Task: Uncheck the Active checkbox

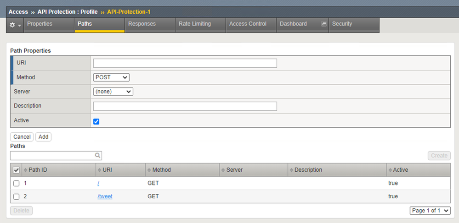Action: pos(96,121)
